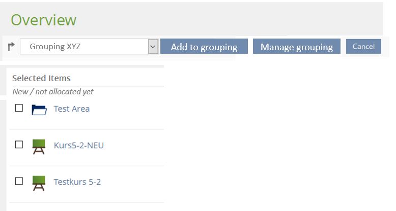
Task: Open the Test Area link
Action: pos(71,109)
